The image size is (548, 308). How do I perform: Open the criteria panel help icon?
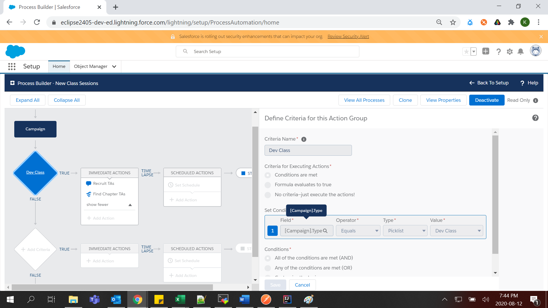pyautogui.click(x=535, y=118)
